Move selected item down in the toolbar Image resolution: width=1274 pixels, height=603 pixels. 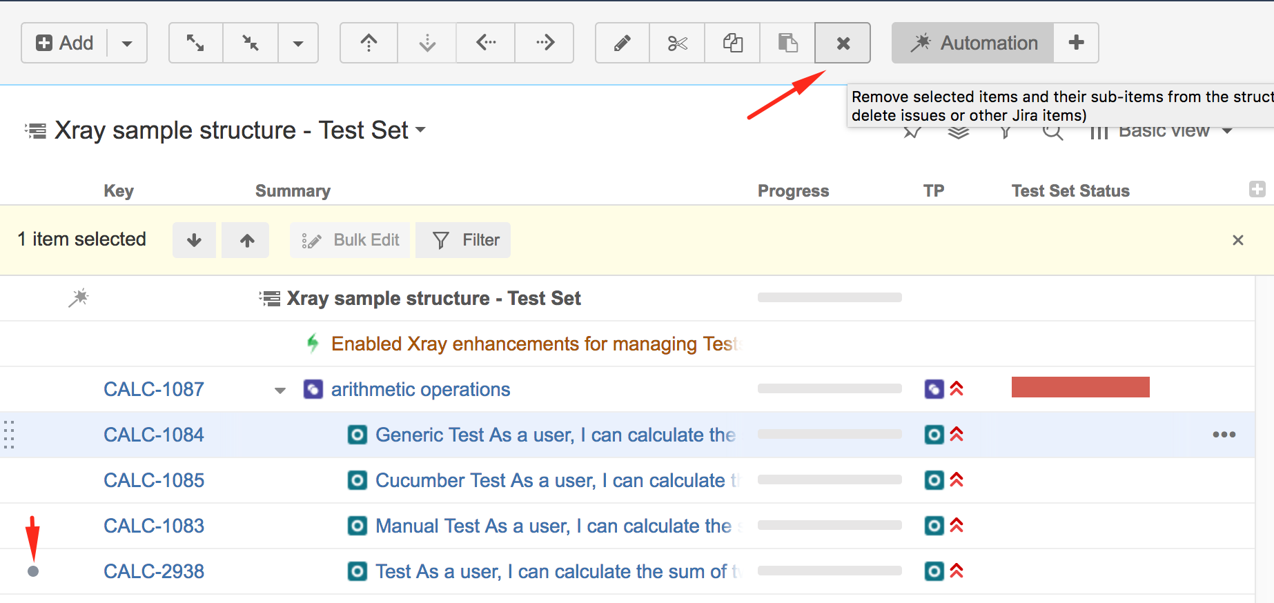click(x=427, y=43)
